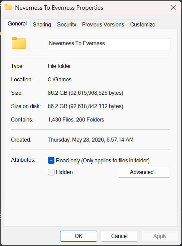Click the 'Location:' label
182x246 pixels.
click(22, 79)
